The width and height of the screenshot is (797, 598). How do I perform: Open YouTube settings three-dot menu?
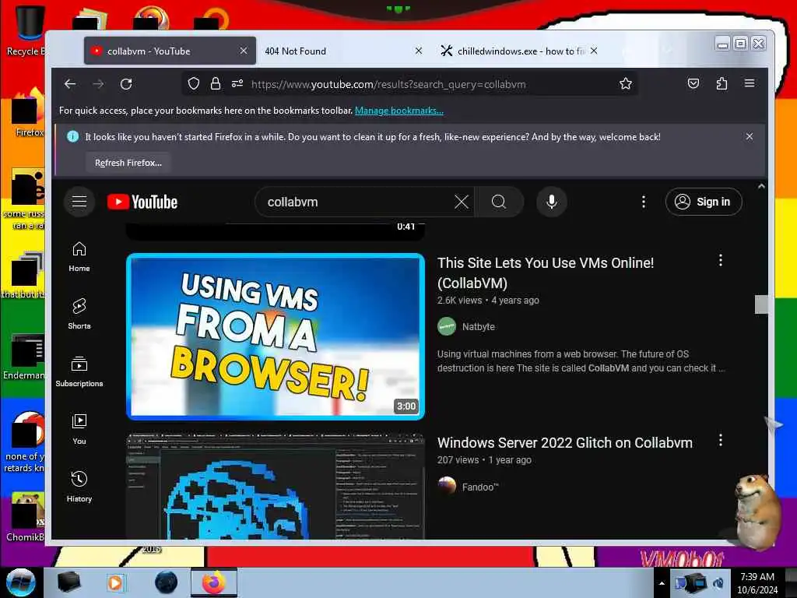tap(644, 202)
